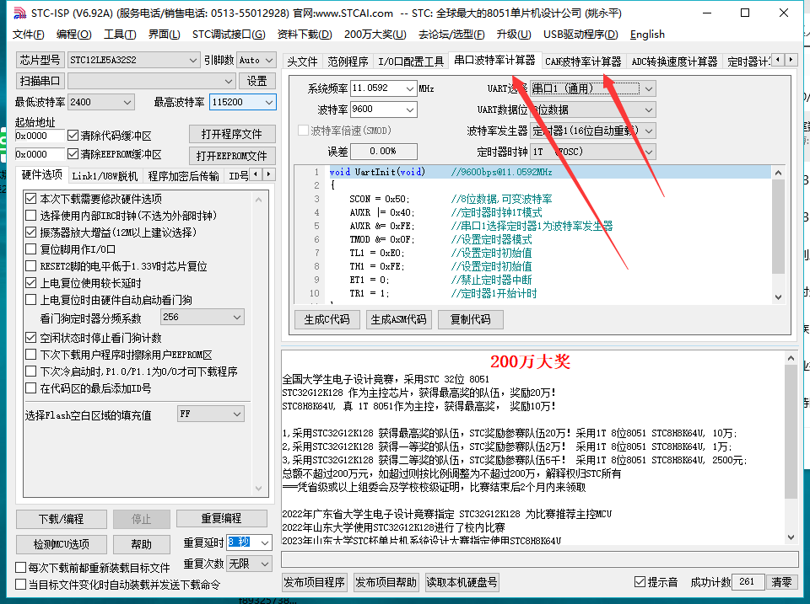Click the code start address 0x0000 field
This screenshot has height=604, width=810.
pos(40,136)
